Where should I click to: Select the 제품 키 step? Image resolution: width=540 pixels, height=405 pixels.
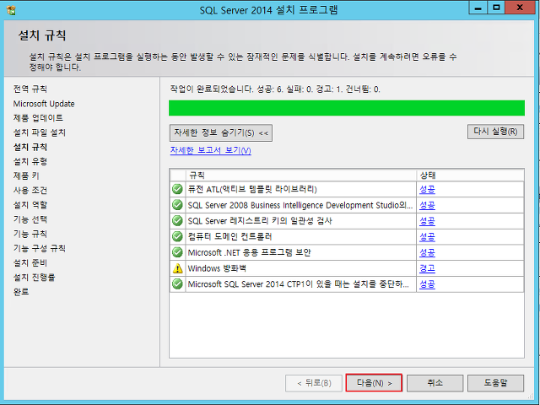point(26,176)
